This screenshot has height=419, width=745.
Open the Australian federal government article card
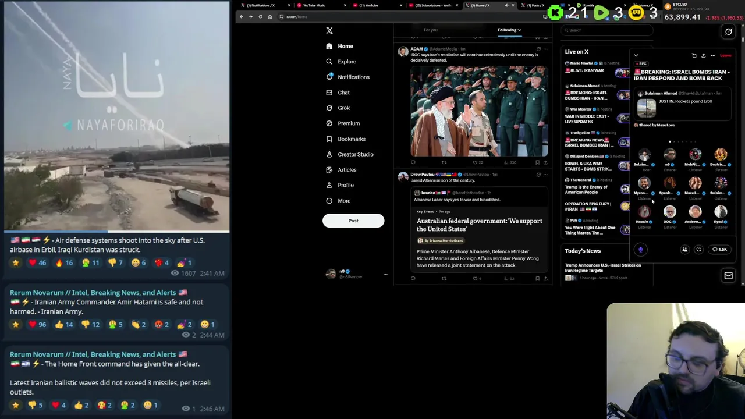479,239
